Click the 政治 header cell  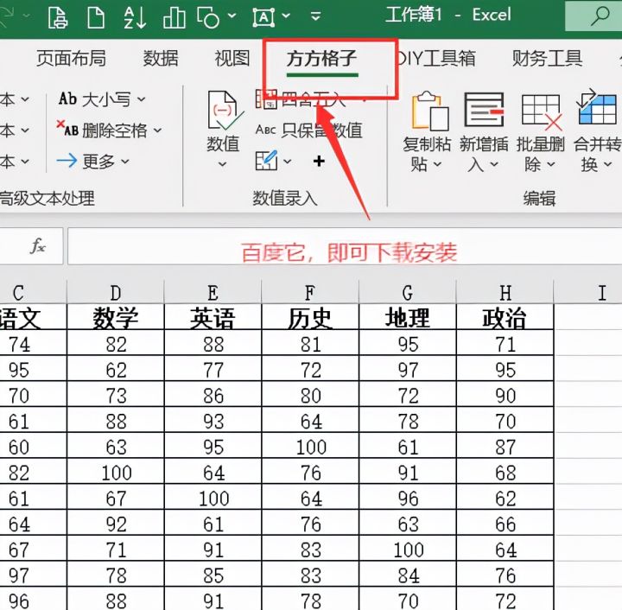(505, 317)
